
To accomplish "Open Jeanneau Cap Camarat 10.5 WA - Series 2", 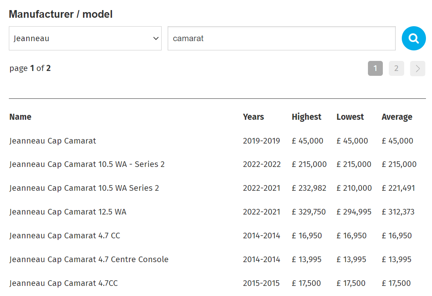I will click(x=87, y=164).
